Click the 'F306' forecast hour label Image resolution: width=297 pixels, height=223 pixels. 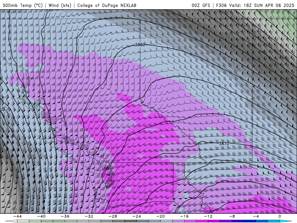(x=221, y=5)
